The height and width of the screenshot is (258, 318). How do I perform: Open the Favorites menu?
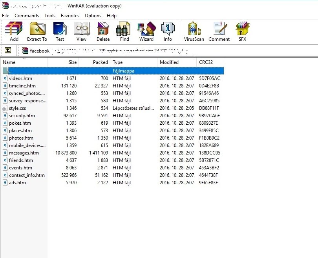(70, 16)
